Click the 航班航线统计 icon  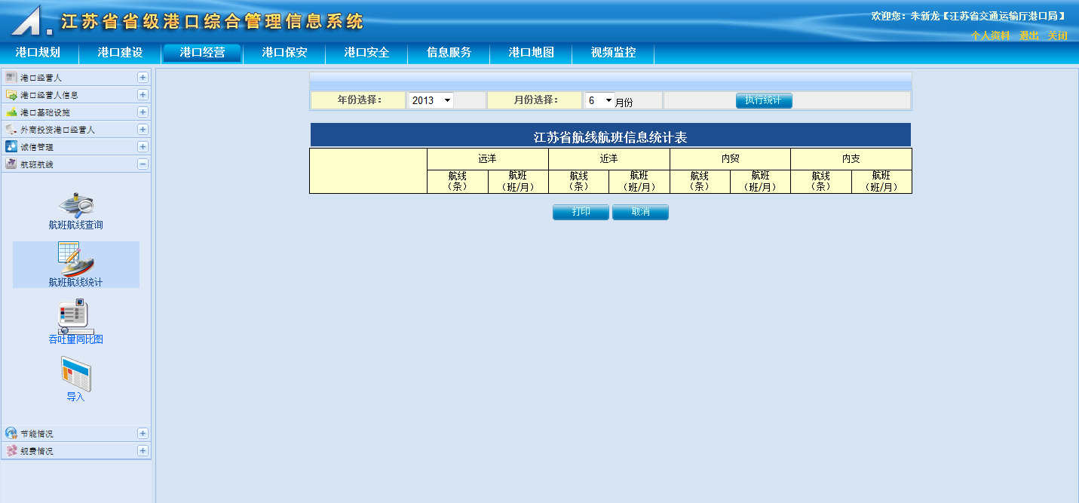(x=75, y=259)
